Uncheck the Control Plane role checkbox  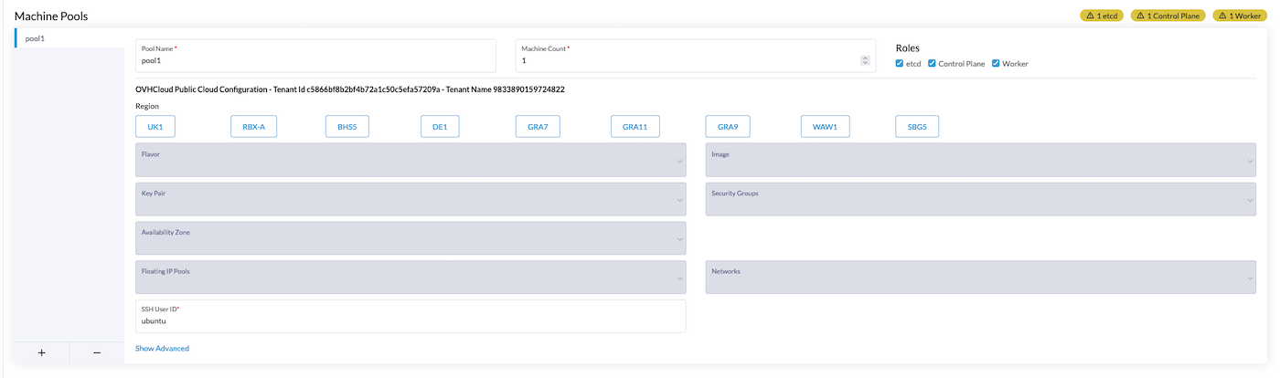(x=932, y=64)
